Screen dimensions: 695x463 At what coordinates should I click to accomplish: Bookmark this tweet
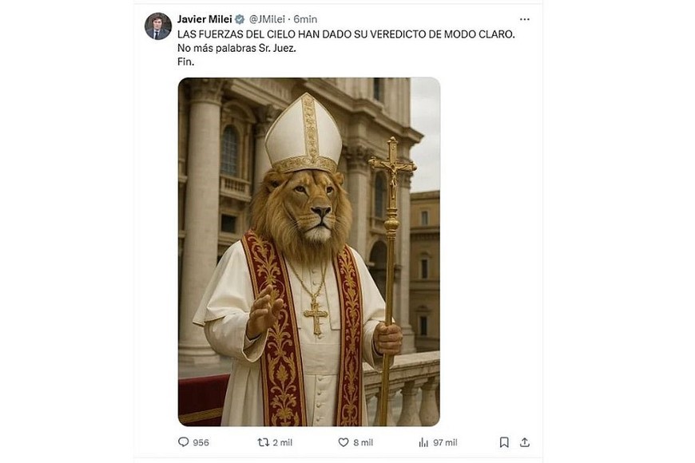[x=504, y=442]
